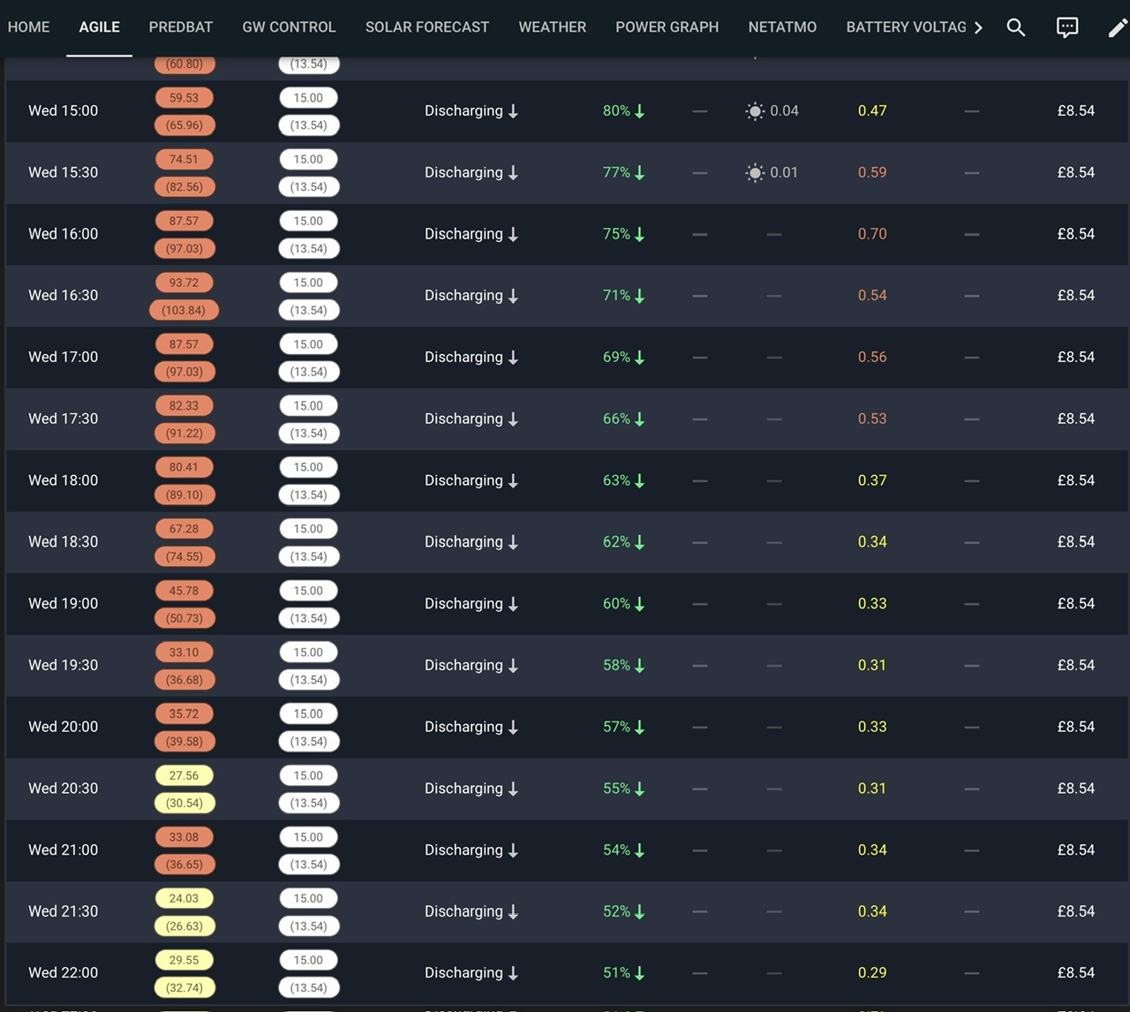Go to the POWER GRAPH tab

(x=667, y=27)
